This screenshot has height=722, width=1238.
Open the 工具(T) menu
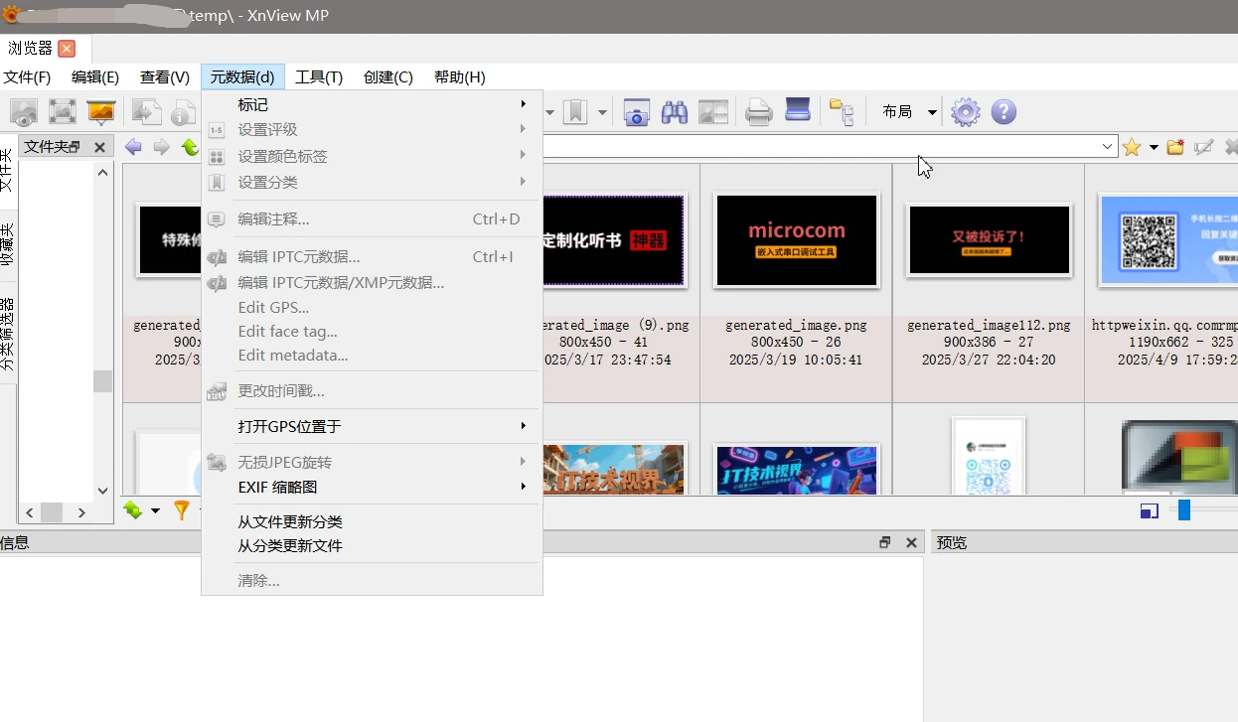319,77
